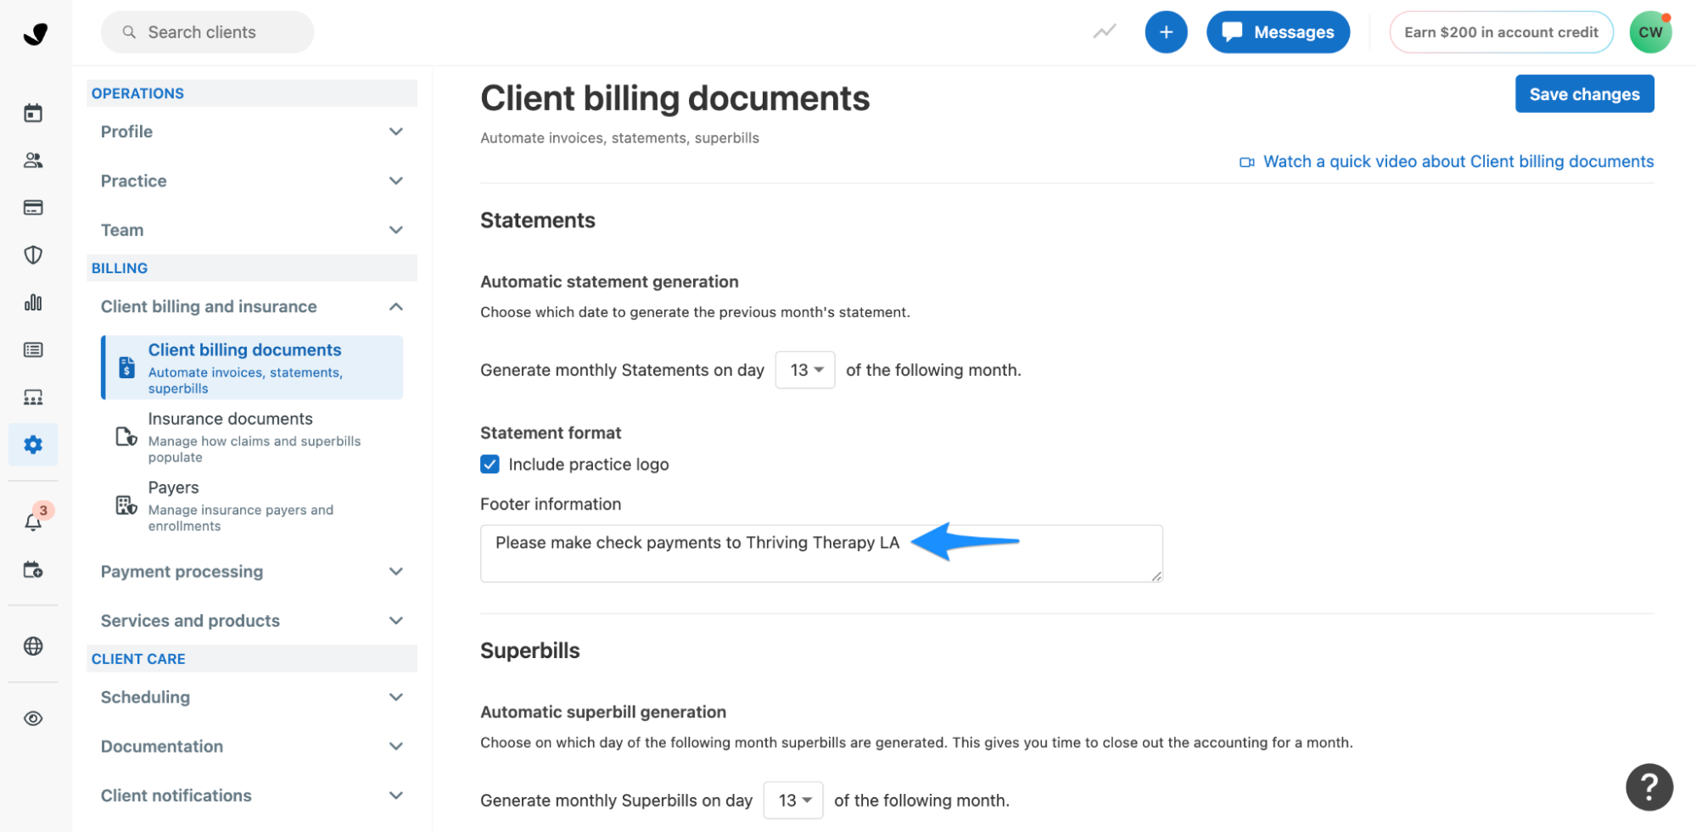Watch quick video about Client billing documents
The width and height of the screenshot is (1696, 832).
point(1458,161)
